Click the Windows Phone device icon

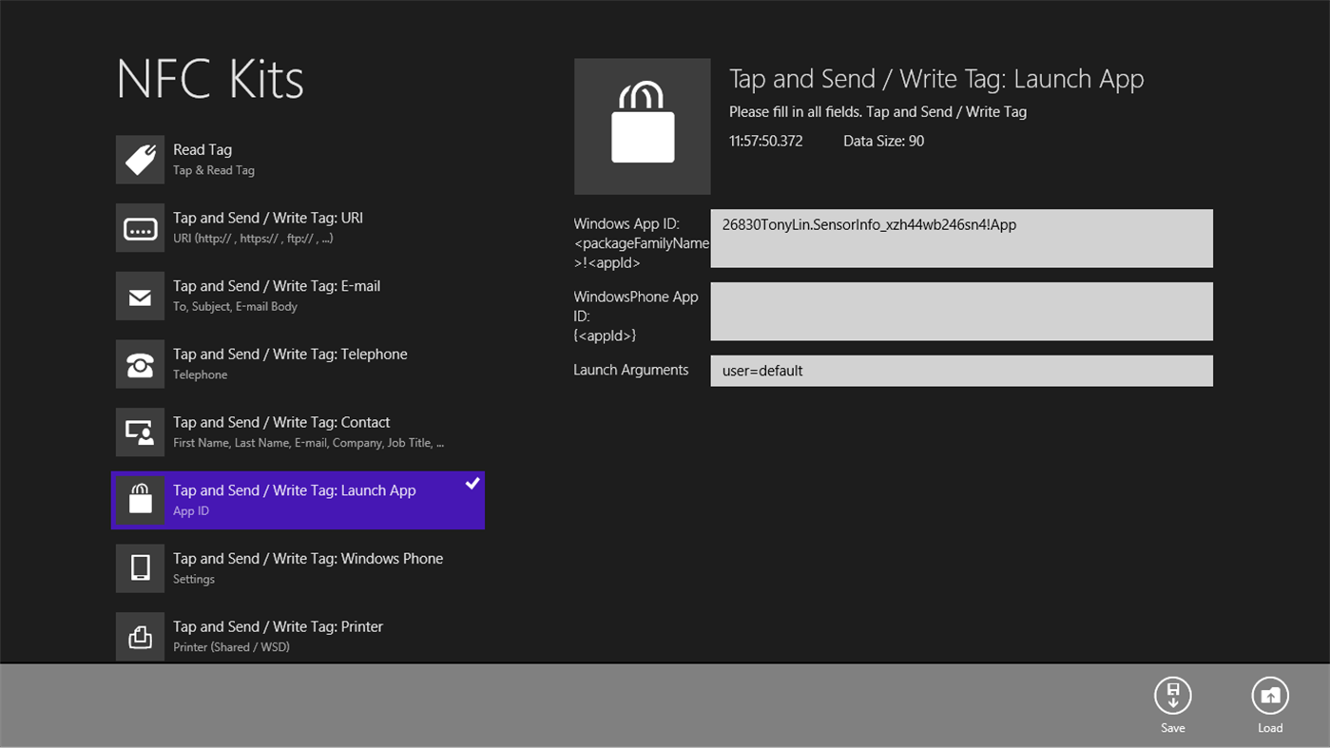pyautogui.click(x=140, y=567)
